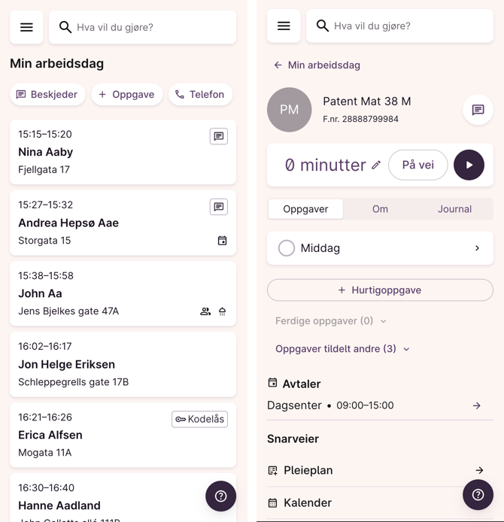Screen dimensions: 504x522
Task: Expand Oppgaver tildelt andre (3)
Action: pyautogui.click(x=342, y=349)
